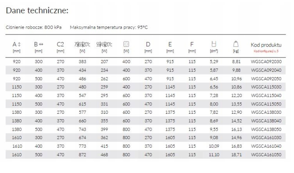Image resolution: width=294 pixels, height=173 pixels.
Task: Click the 872 W value in last row
Action: pyautogui.click(x=82, y=155)
